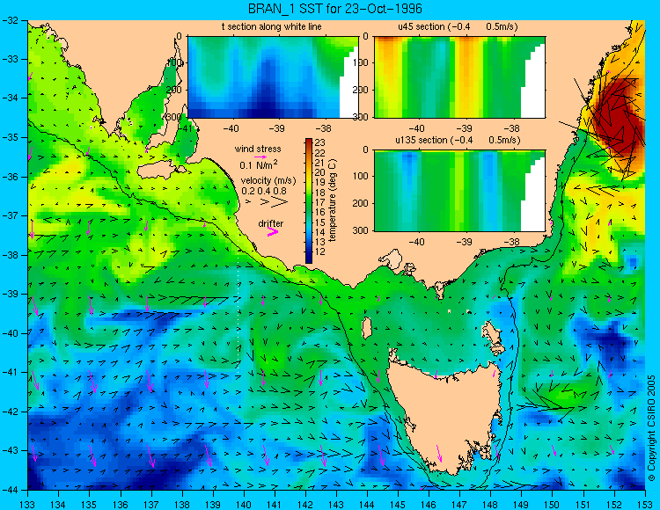
Task: Click longitude label 149 on bottom axis
Action: coord(521,505)
